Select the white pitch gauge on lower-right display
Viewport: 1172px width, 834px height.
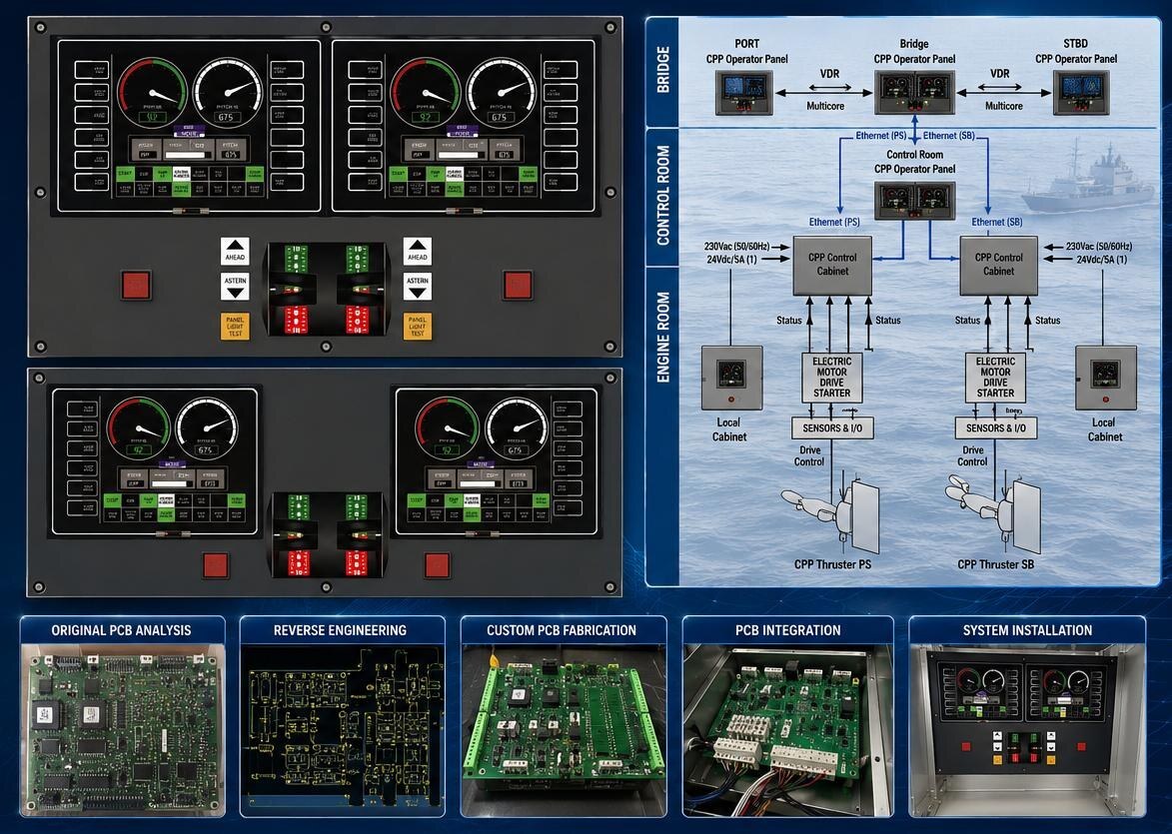(517, 428)
